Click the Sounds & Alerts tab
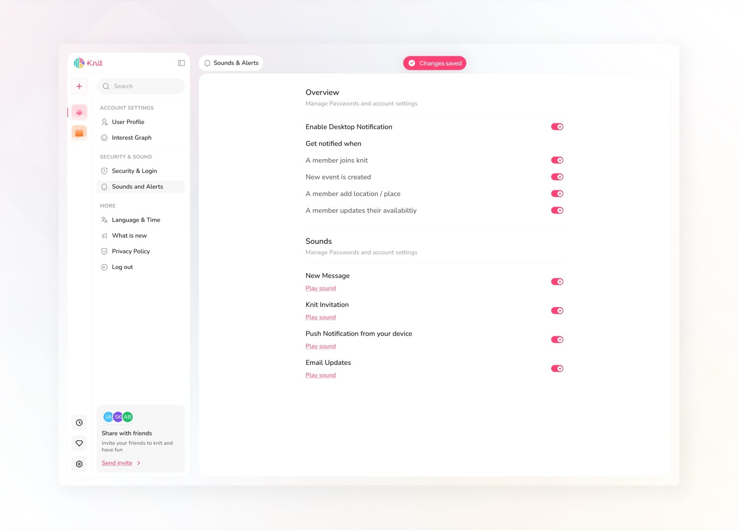Screen dimensions: 738x530 (231, 63)
